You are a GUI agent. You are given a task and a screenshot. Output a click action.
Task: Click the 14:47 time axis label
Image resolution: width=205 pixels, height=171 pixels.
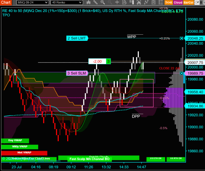141,167
